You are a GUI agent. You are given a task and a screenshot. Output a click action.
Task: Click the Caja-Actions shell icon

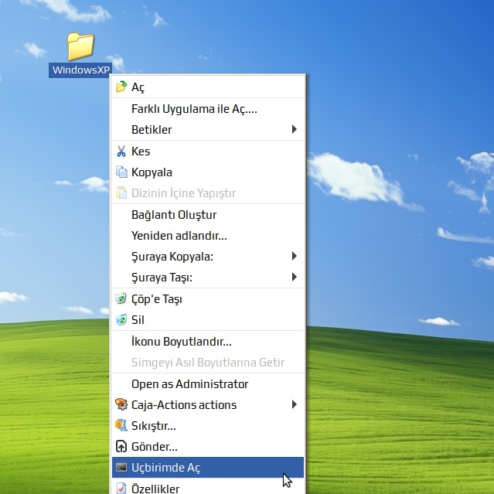click(121, 404)
